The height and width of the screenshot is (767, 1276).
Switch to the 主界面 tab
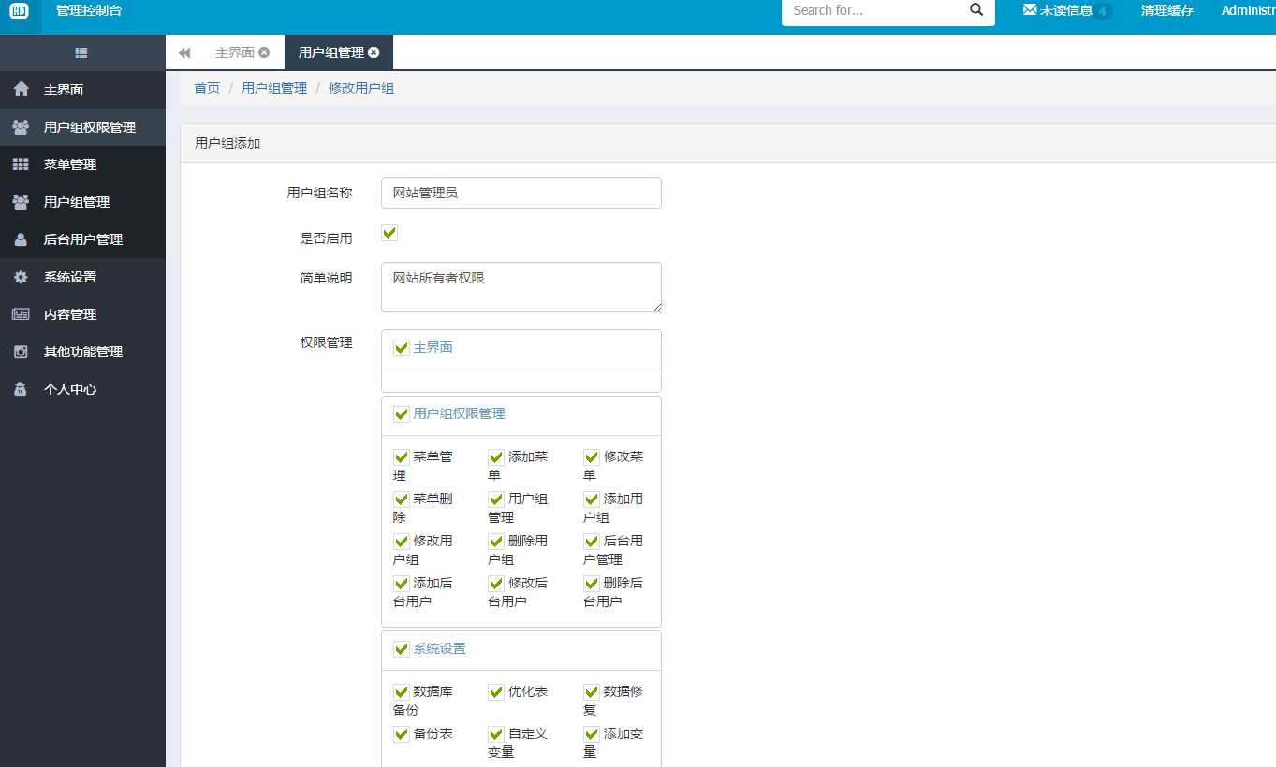(x=234, y=52)
